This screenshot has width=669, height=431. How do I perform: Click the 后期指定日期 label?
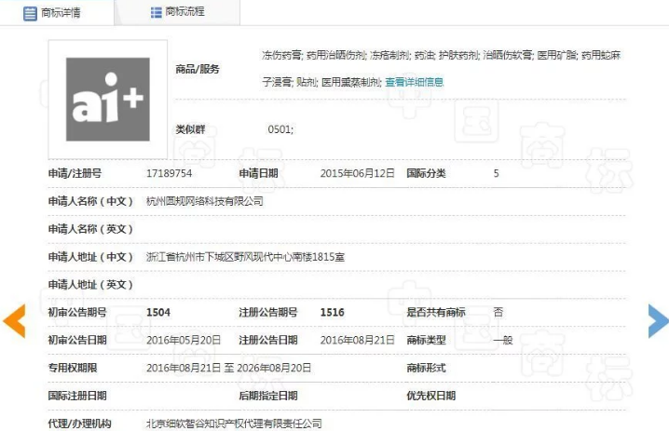click(x=268, y=396)
